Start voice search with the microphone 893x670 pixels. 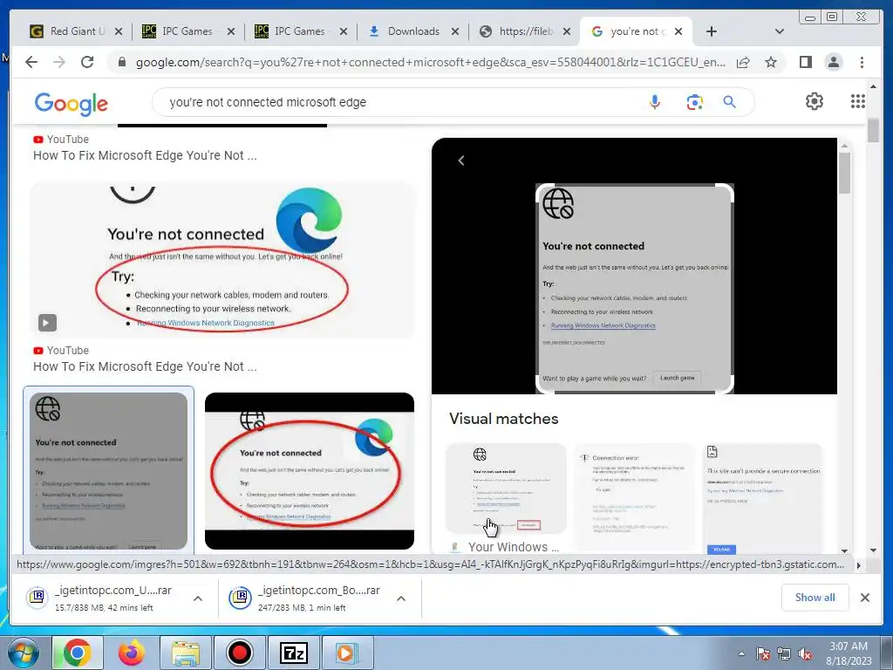[655, 102]
